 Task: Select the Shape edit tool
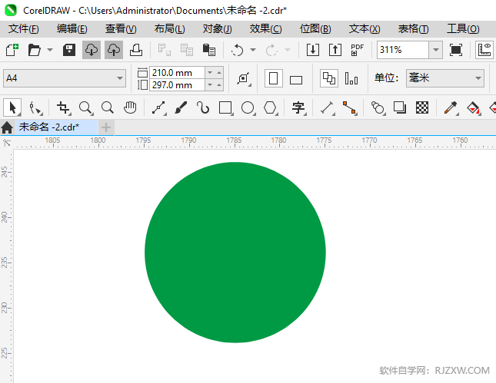pyautogui.click(x=35, y=107)
